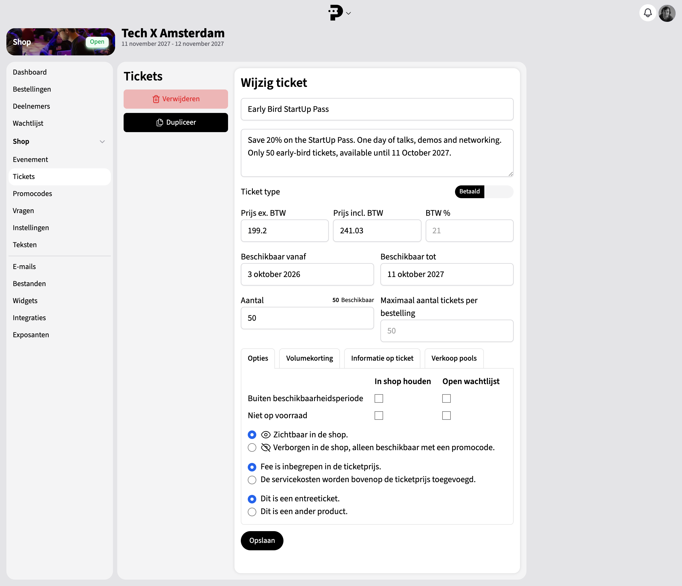The height and width of the screenshot is (586, 682).
Task: Click the eye icon beside Zichtbaar in de shop
Action: (x=266, y=435)
